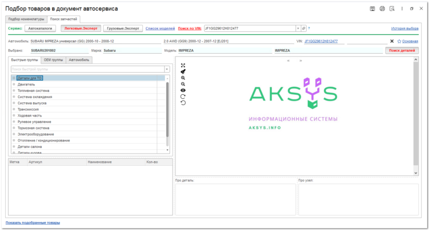430x231 pixels.
Task: Open the Быстрые группы tab
Action: 25,60
